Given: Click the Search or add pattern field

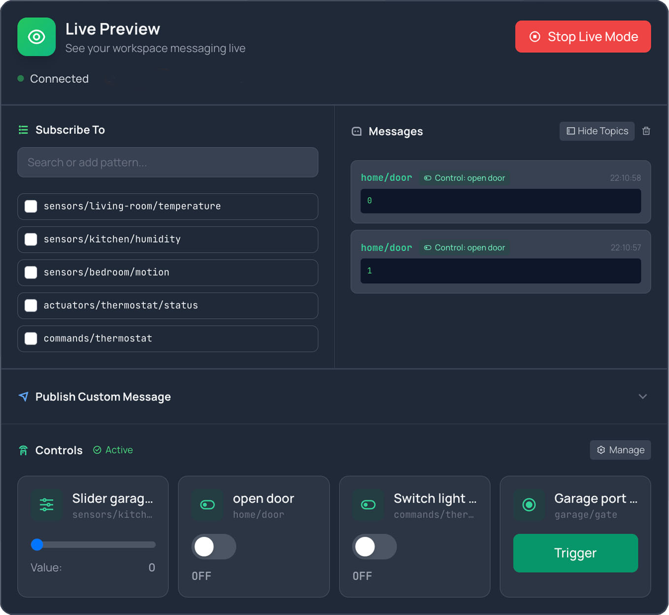Looking at the screenshot, I should click(x=167, y=163).
